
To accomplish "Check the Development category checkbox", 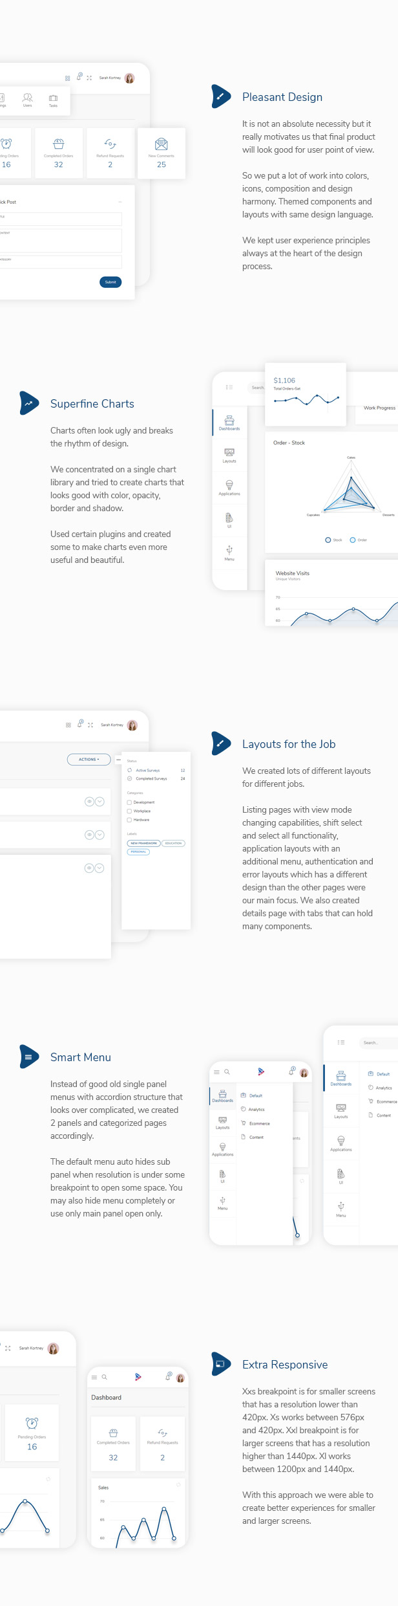I will [129, 802].
